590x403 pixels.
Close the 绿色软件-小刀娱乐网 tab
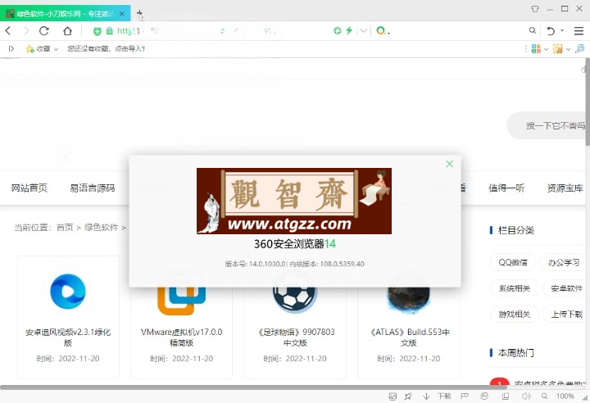pos(122,14)
